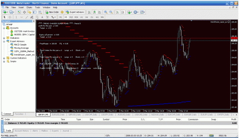The image size is (239, 138).
Task: Select MACD Sample expert advisor
Action: click(x=20, y=44)
